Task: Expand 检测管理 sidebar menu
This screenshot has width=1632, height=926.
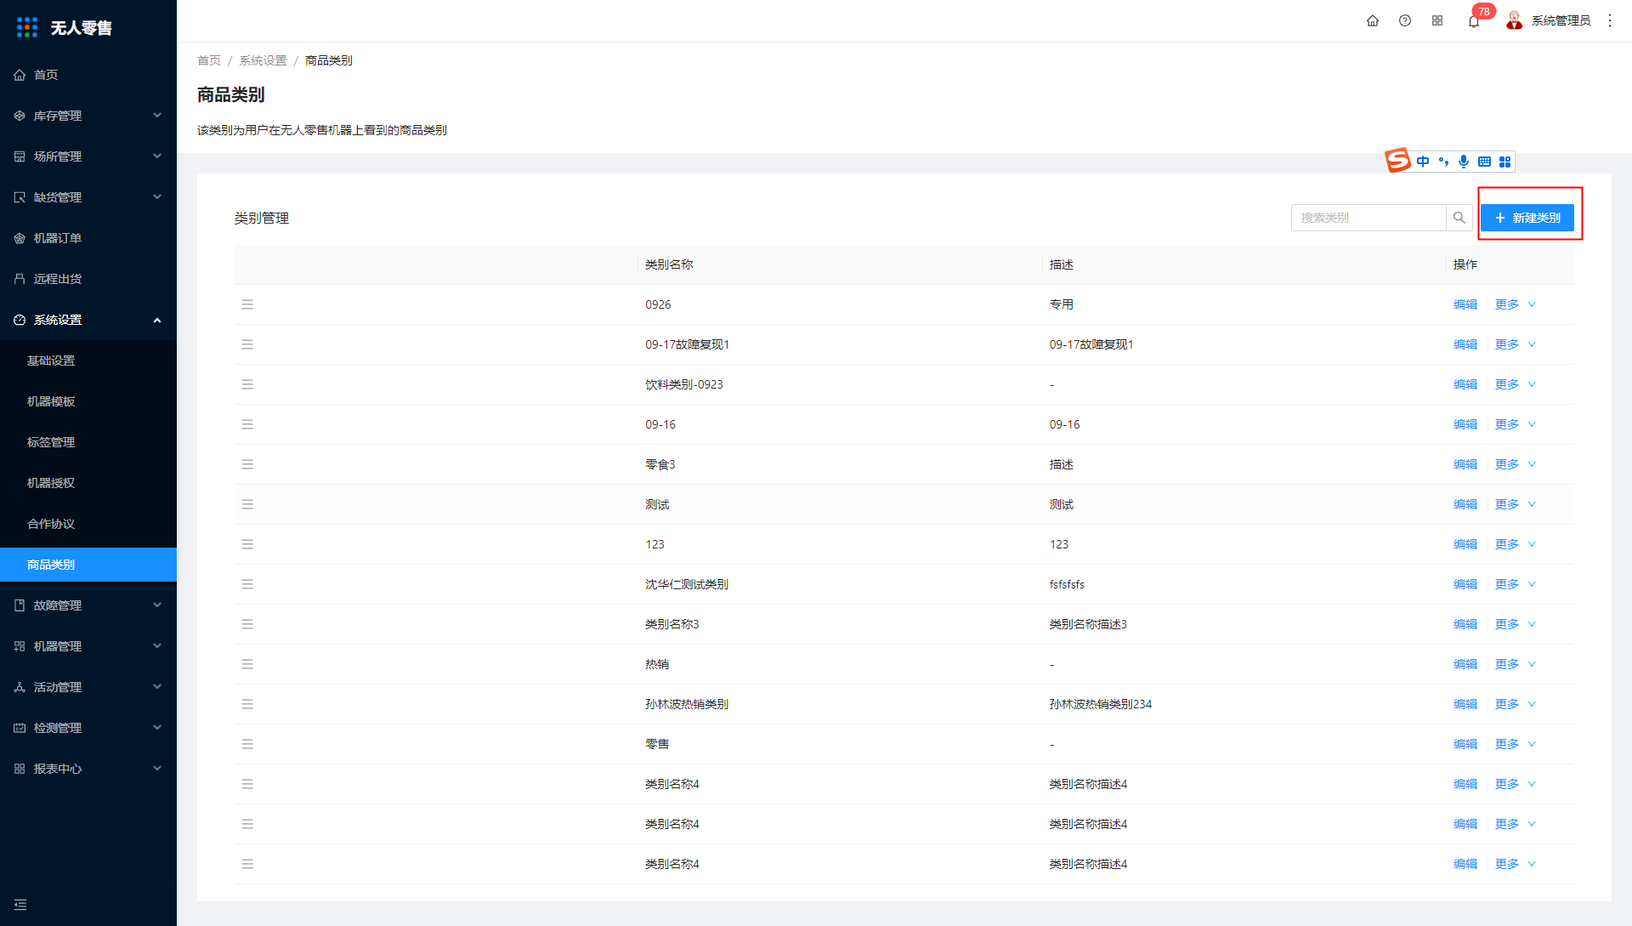Action: [x=88, y=728]
